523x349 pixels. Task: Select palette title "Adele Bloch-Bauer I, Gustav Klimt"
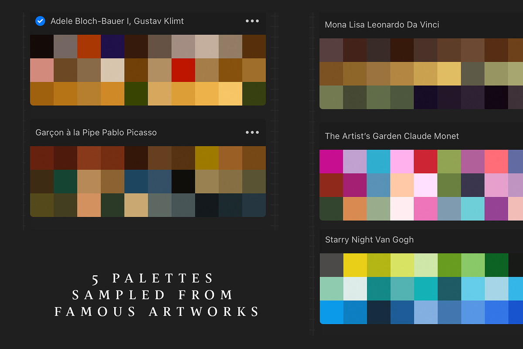[117, 21]
